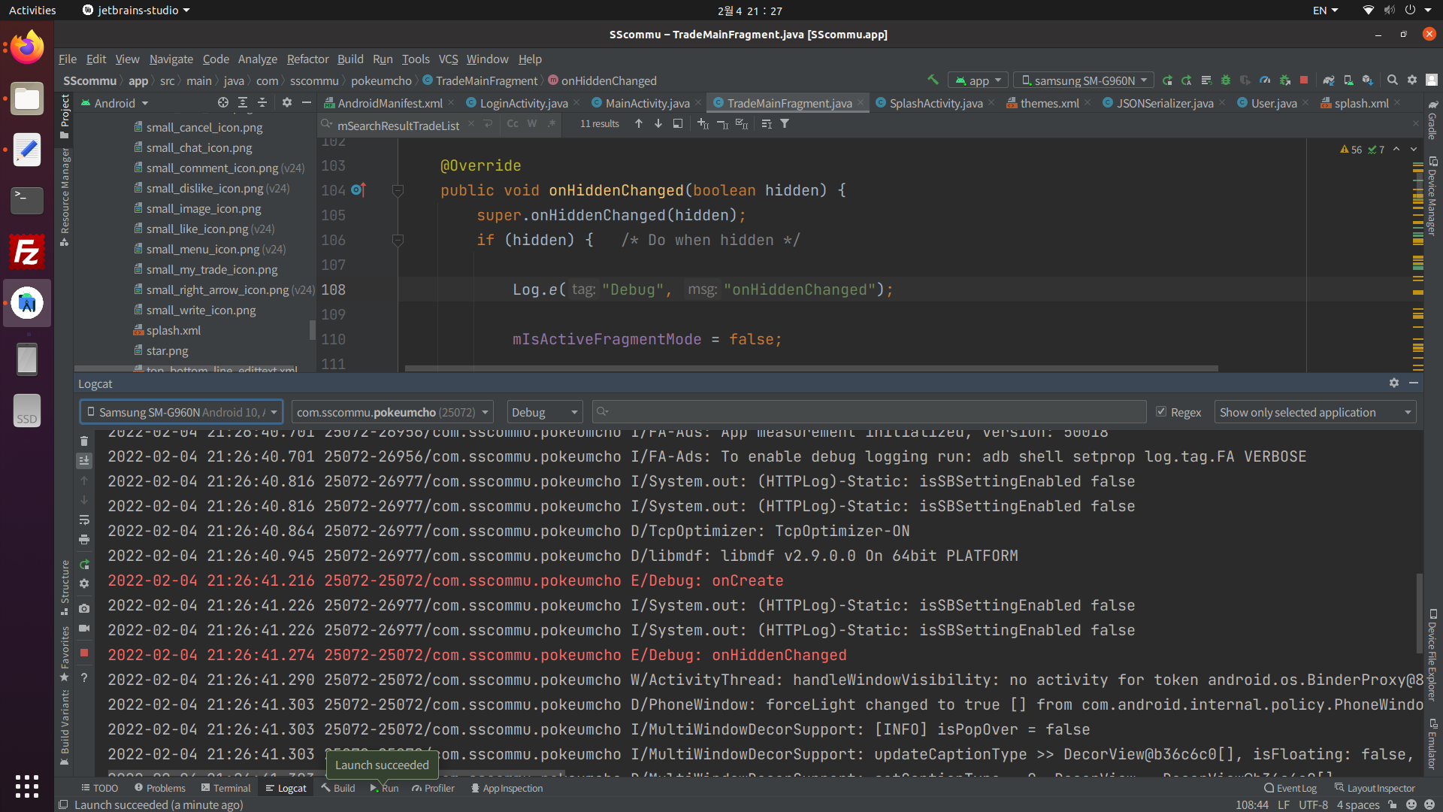
Task: Click the Make Project hammer icon
Action: pos(933,80)
